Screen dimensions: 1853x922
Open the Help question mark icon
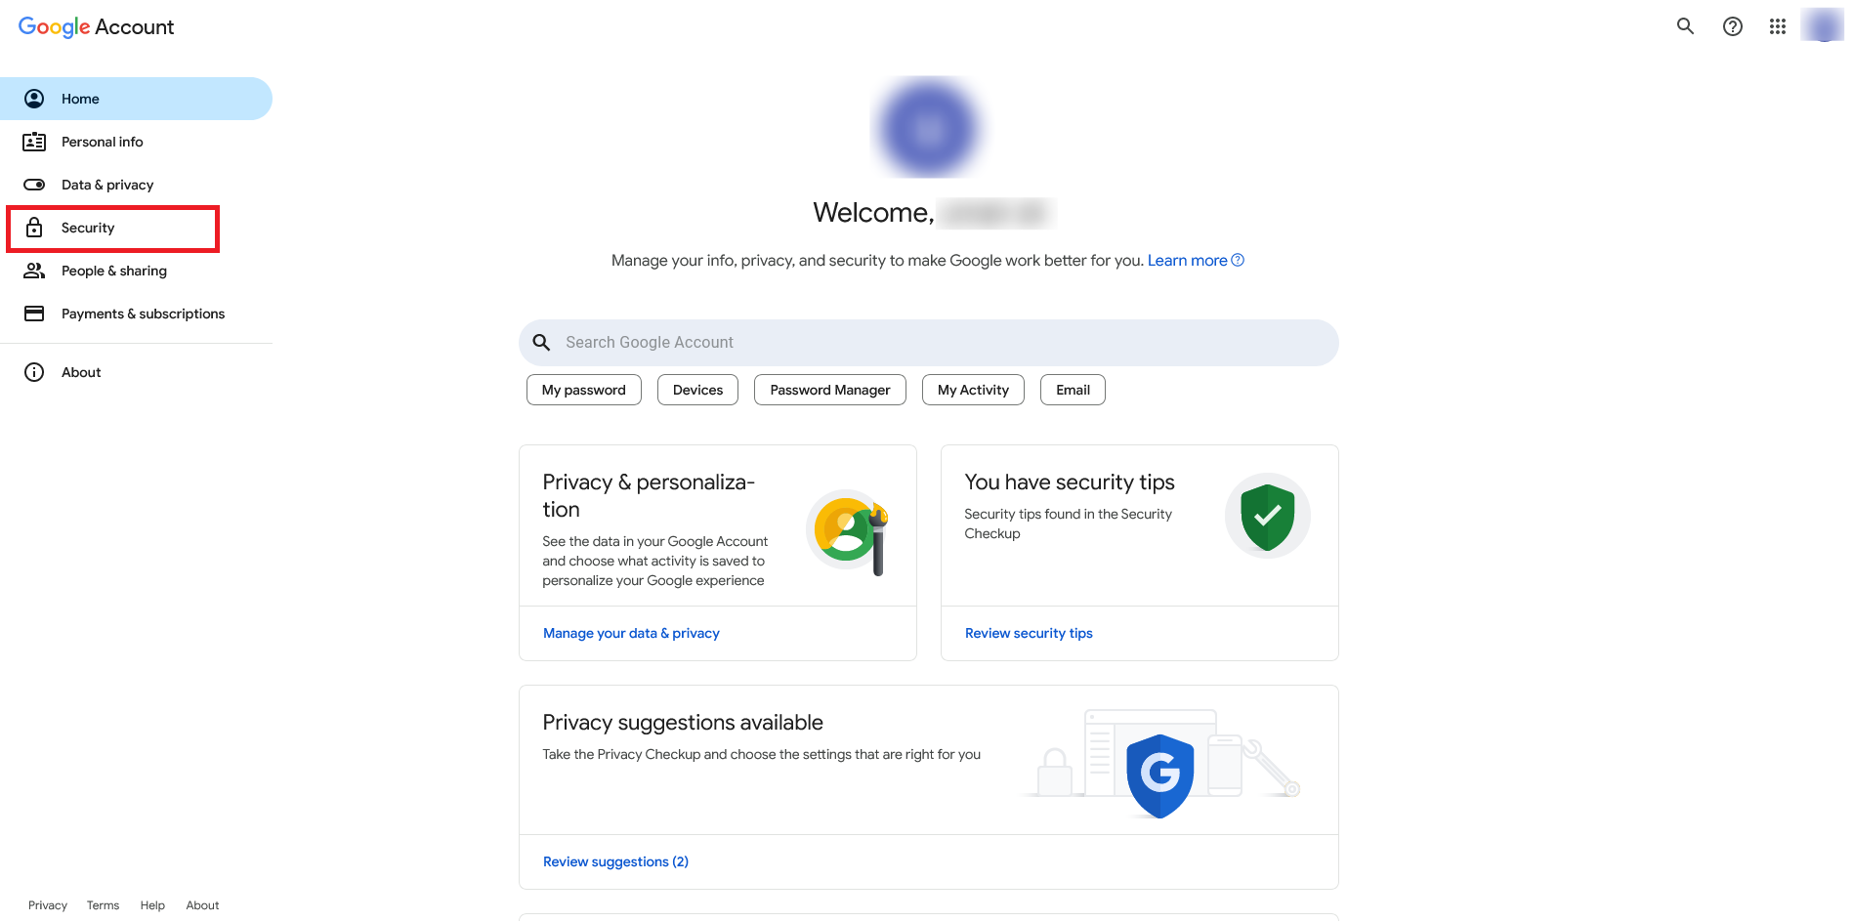1732,26
